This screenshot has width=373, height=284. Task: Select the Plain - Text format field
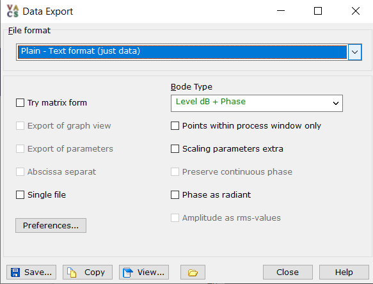click(182, 52)
